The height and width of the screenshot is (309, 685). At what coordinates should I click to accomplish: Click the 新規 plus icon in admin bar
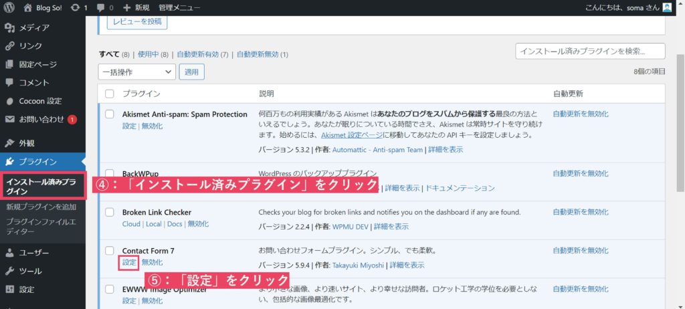127,8
